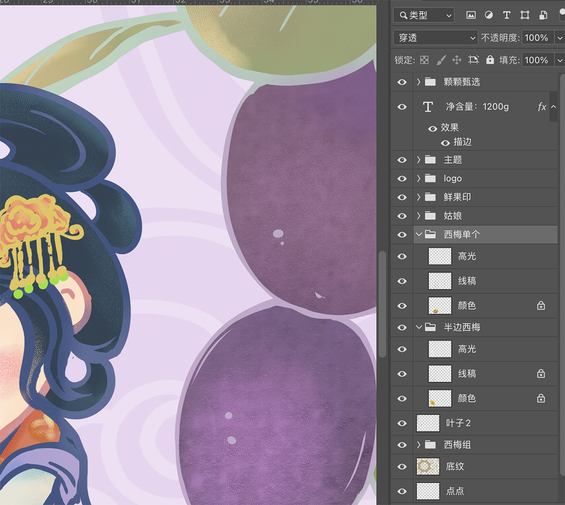
Task: Click the fx icon on 净含量 layer
Action: [x=542, y=107]
